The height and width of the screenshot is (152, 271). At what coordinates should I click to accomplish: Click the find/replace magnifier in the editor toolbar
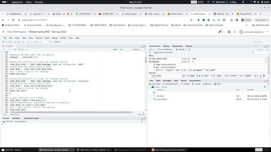[19, 50]
